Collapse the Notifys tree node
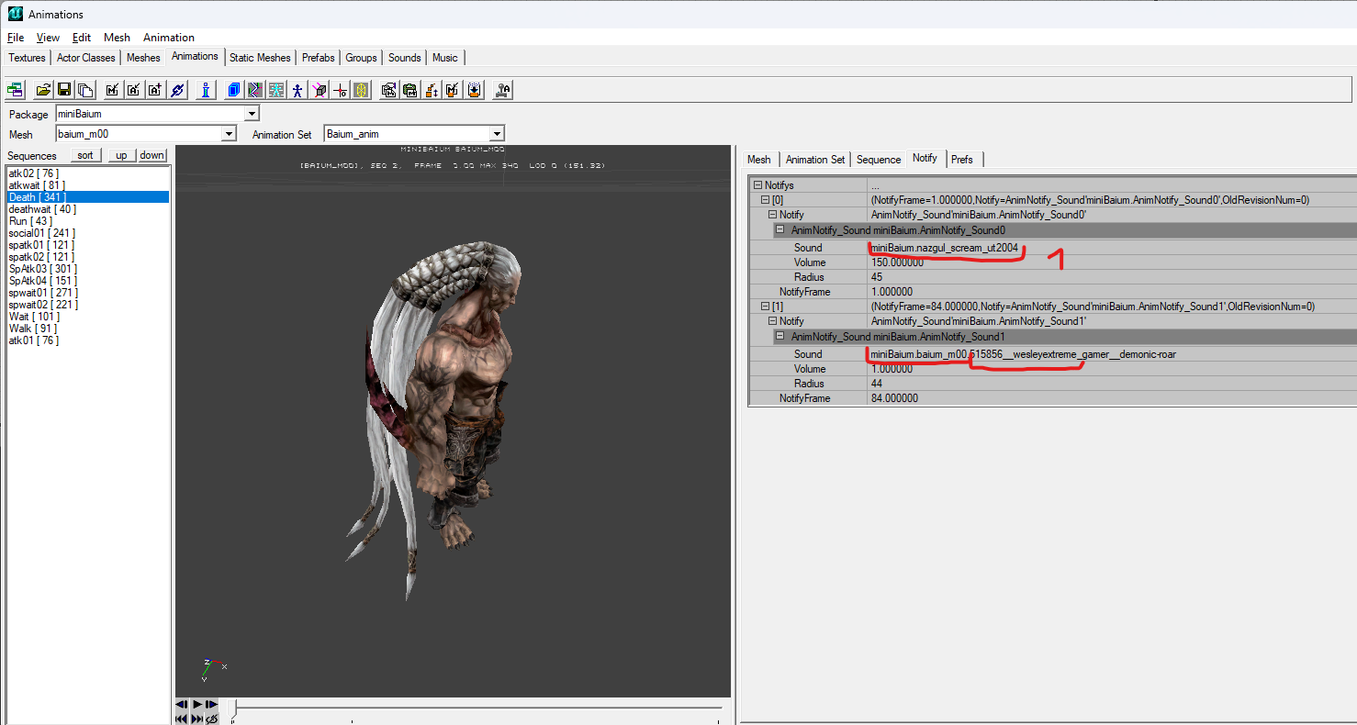 click(757, 185)
